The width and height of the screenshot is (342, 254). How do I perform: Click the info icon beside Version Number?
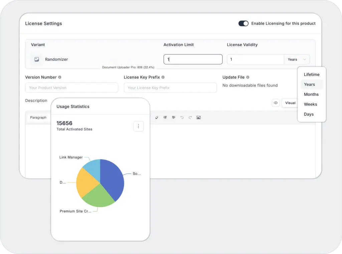click(x=60, y=77)
